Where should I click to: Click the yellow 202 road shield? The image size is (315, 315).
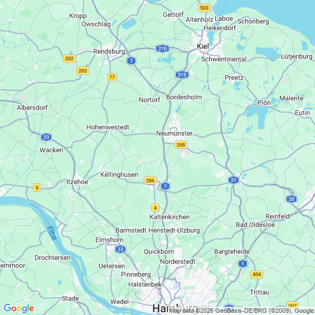point(69,59)
